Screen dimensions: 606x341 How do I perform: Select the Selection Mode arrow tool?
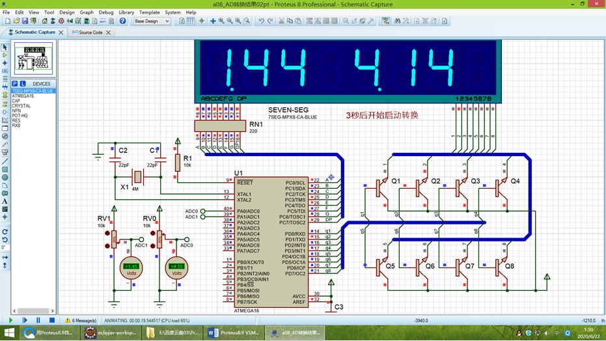pyautogui.click(x=5, y=47)
